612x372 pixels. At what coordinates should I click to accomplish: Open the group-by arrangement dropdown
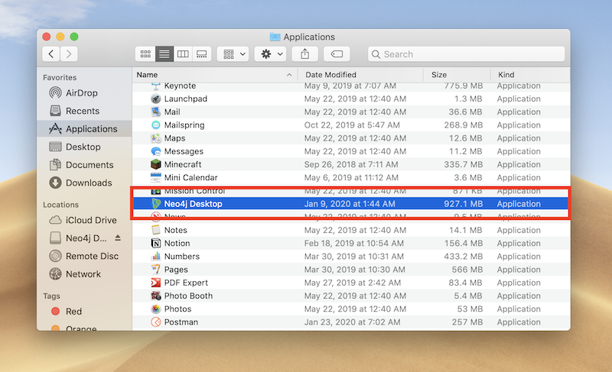pos(233,54)
